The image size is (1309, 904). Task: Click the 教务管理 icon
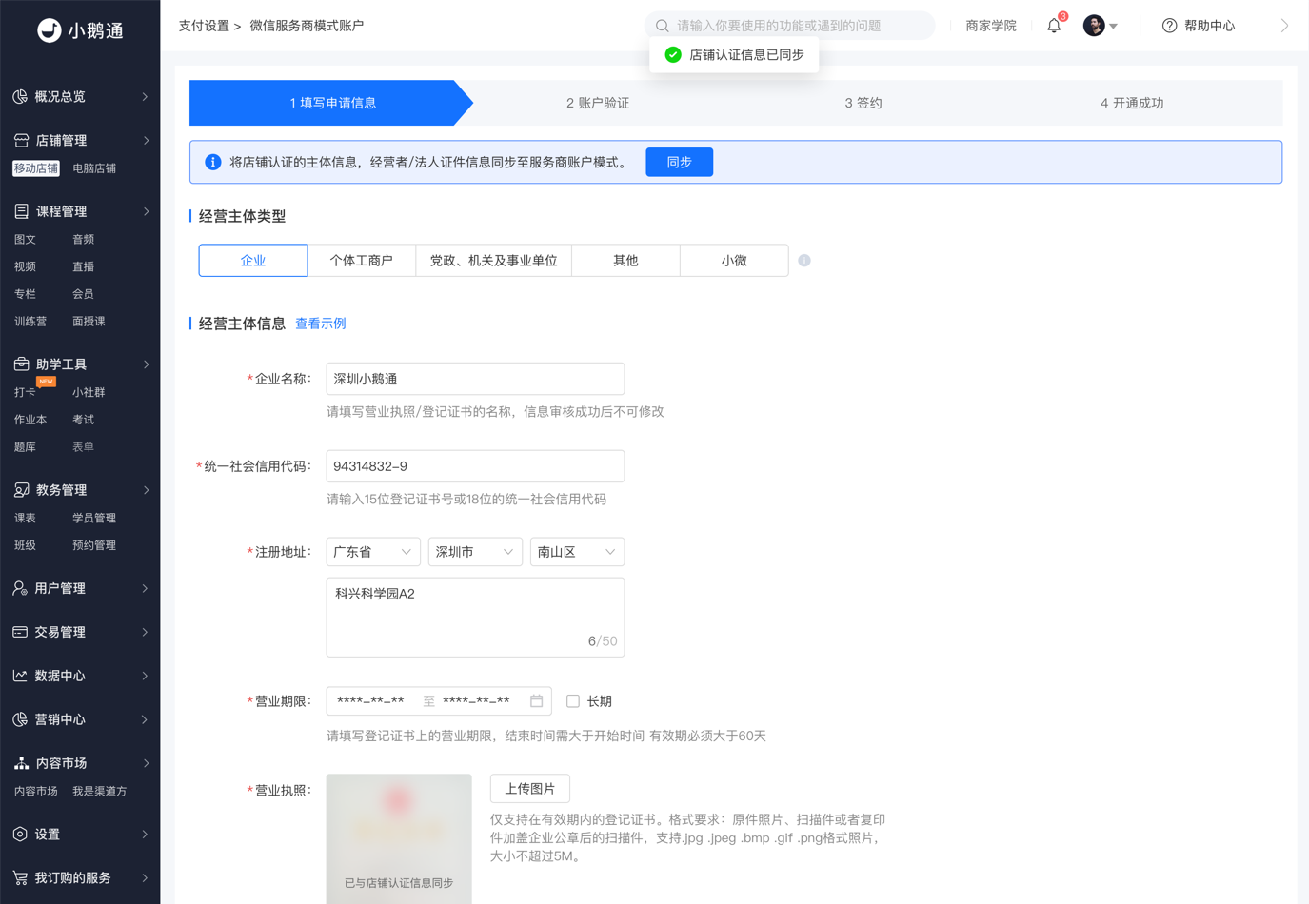pyautogui.click(x=21, y=490)
